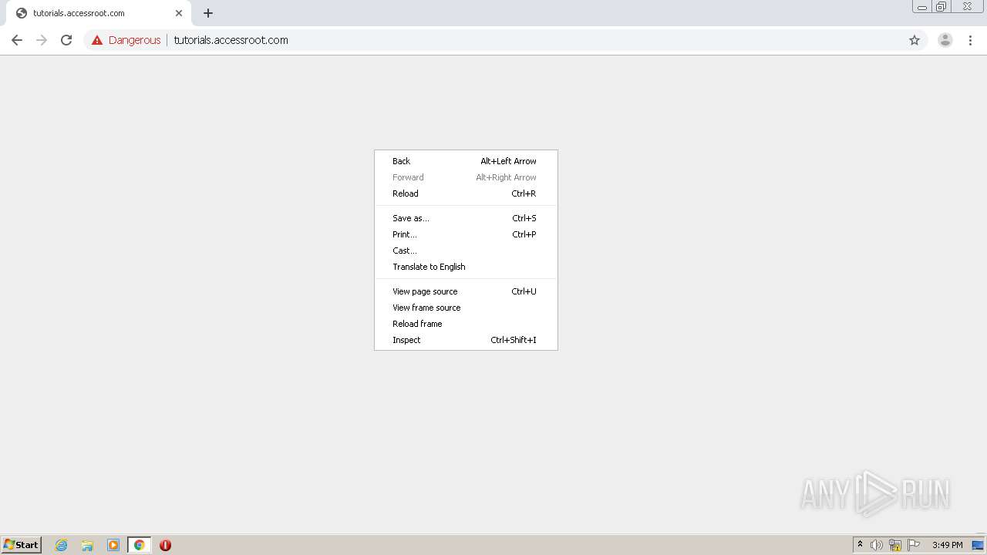Click the Action Center flag tray icon
Viewport: 987px width, 555px height.
pyautogui.click(x=914, y=545)
